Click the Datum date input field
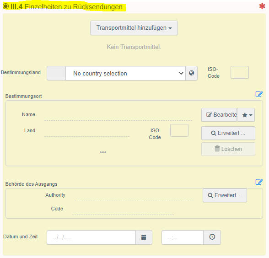 pyautogui.click(x=91, y=237)
